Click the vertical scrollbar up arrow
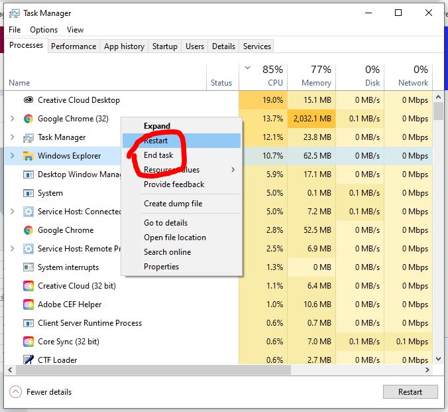Image resolution: width=448 pixels, height=412 pixels. [438, 97]
